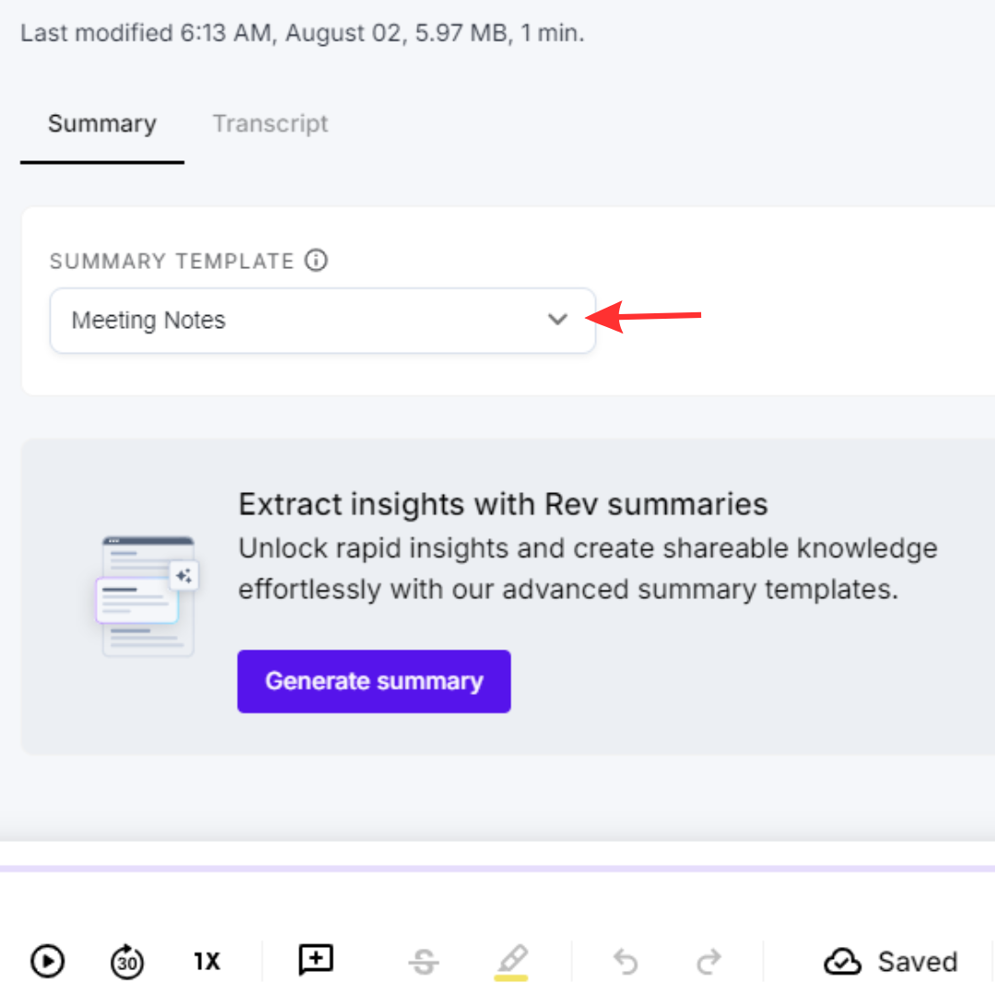This screenshot has width=995, height=995.
Task: Switch to the Transcript tab
Action: (270, 123)
